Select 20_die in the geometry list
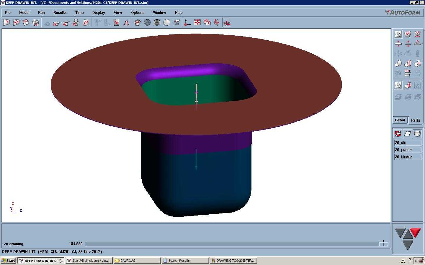This screenshot has height=265, width=425. tap(408, 143)
